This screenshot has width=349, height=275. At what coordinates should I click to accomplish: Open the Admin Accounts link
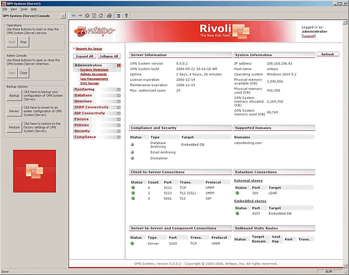coord(93,74)
